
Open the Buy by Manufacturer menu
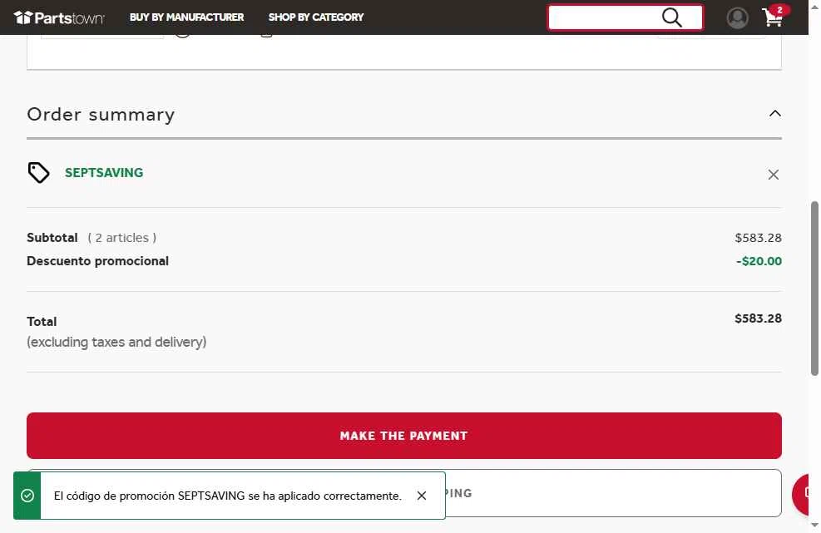coord(186,17)
